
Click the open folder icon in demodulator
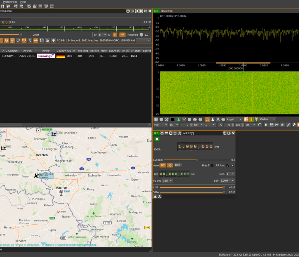pyautogui.click(x=47, y=40)
